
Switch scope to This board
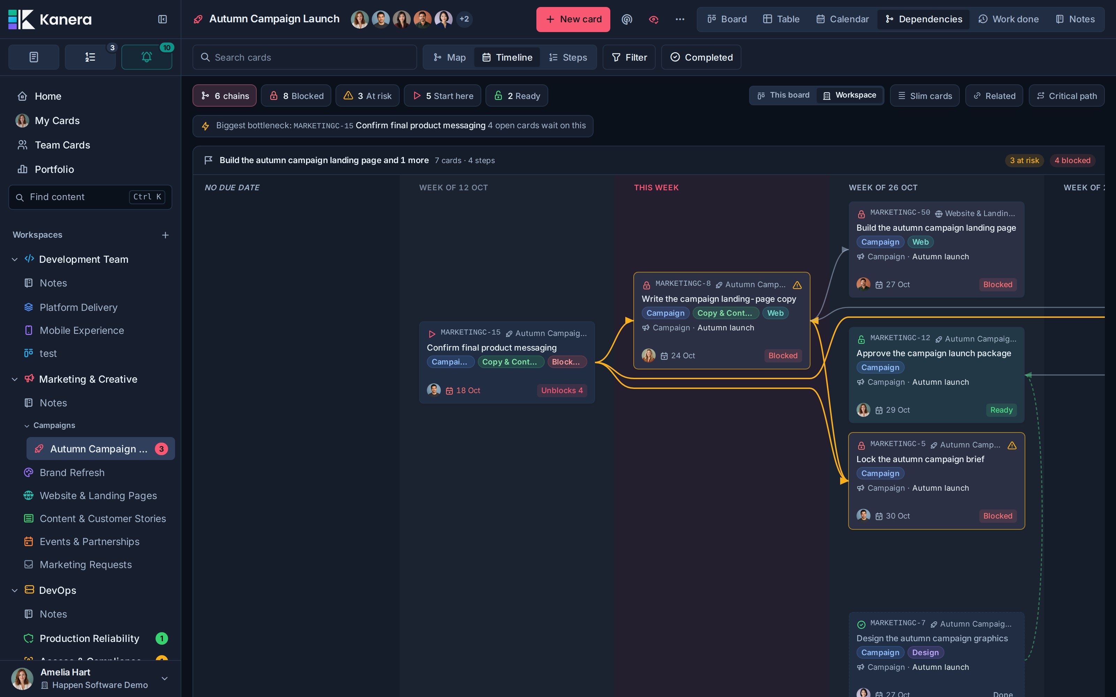tap(784, 95)
